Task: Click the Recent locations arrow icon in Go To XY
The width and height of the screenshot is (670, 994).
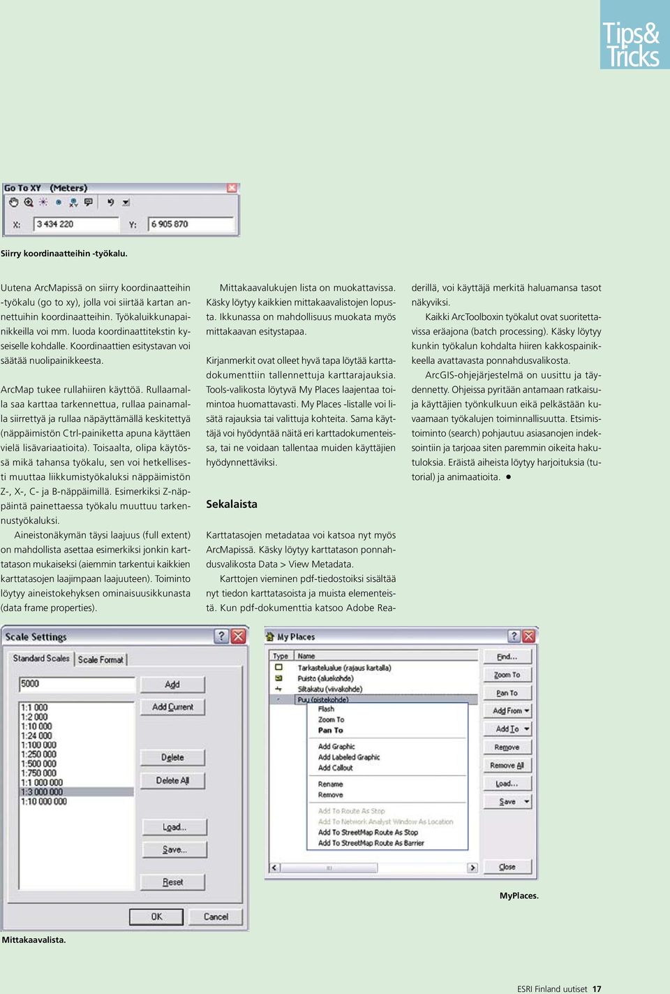Action: pyautogui.click(x=110, y=203)
